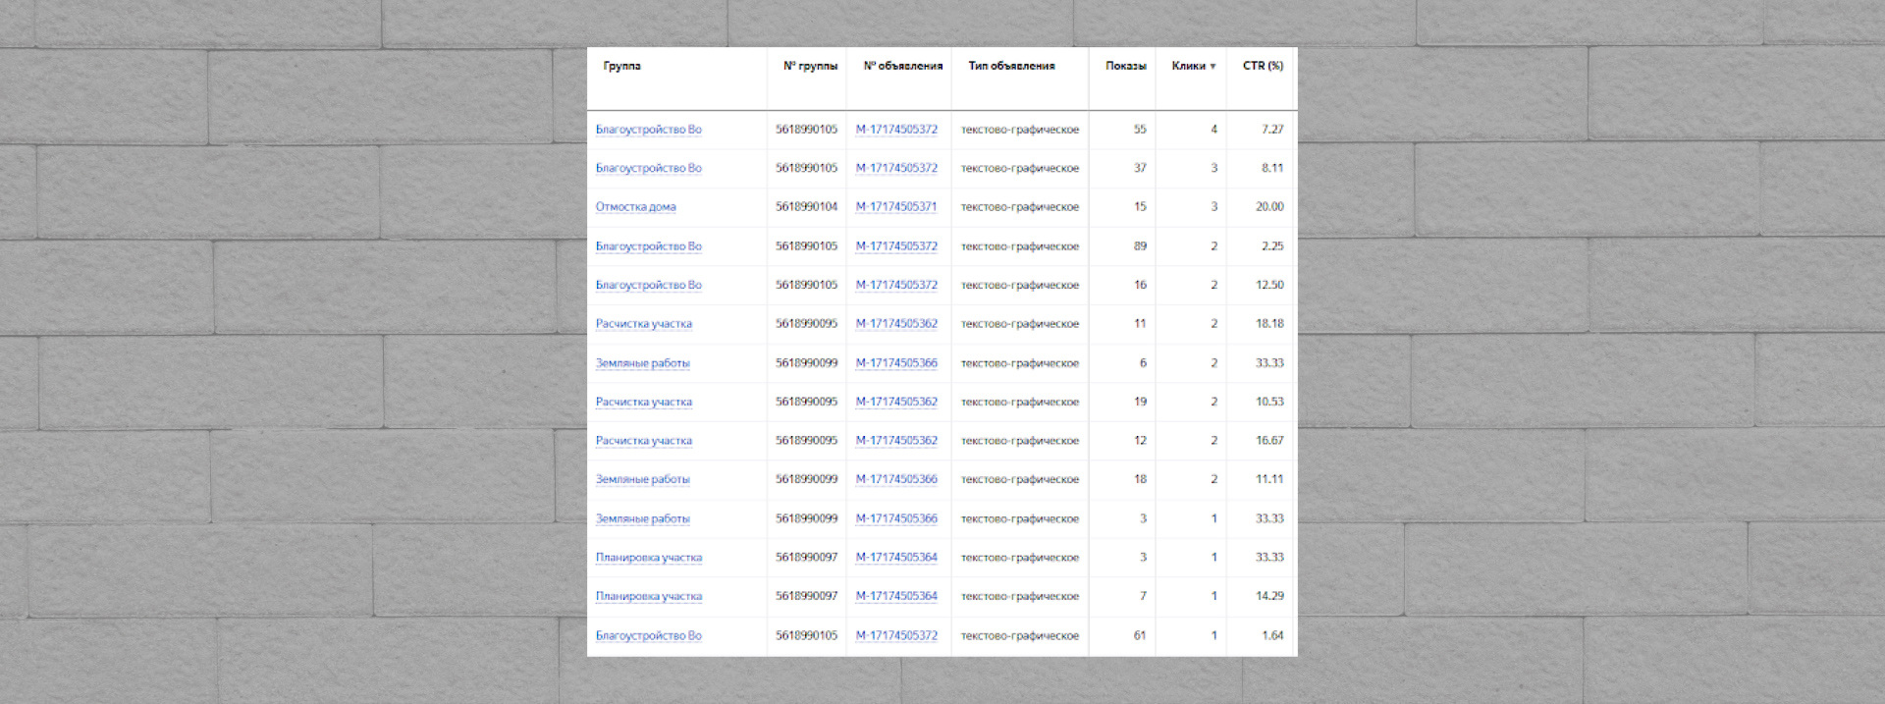Open Расчистка участка link with 19 impressions
This screenshot has width=1885, height=704.
[643, 402]
